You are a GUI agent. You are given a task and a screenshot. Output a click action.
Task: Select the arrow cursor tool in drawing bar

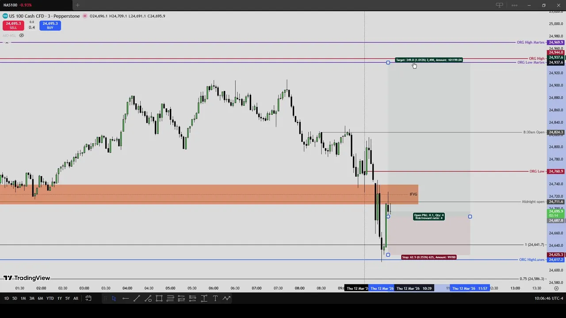click(114, 299)
